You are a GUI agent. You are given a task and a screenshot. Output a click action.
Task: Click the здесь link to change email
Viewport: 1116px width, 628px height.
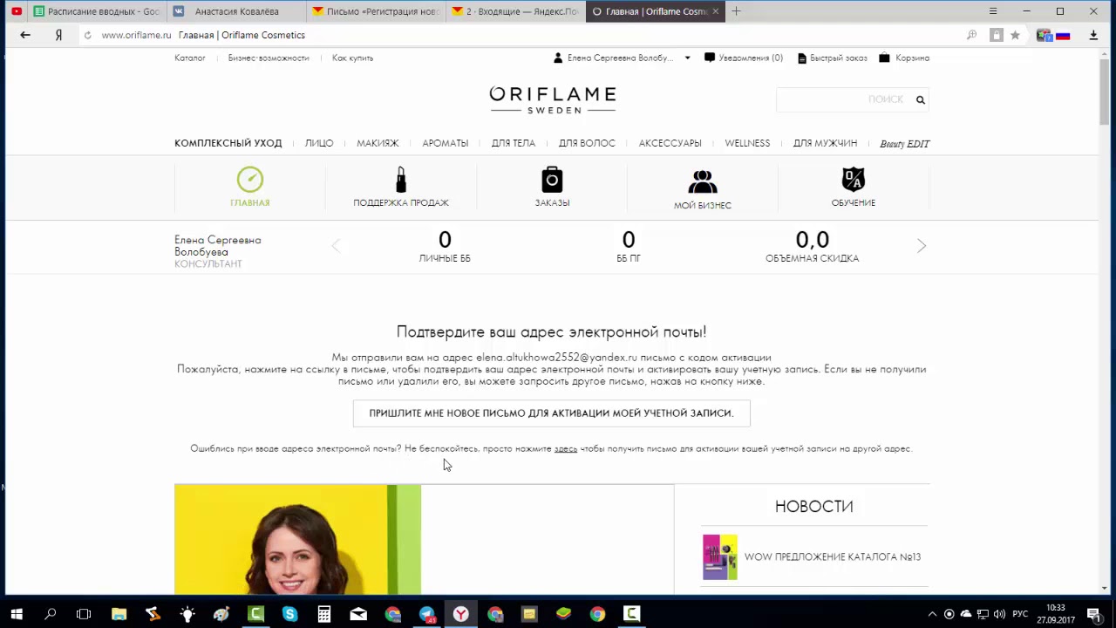click(x=566, y=448)
